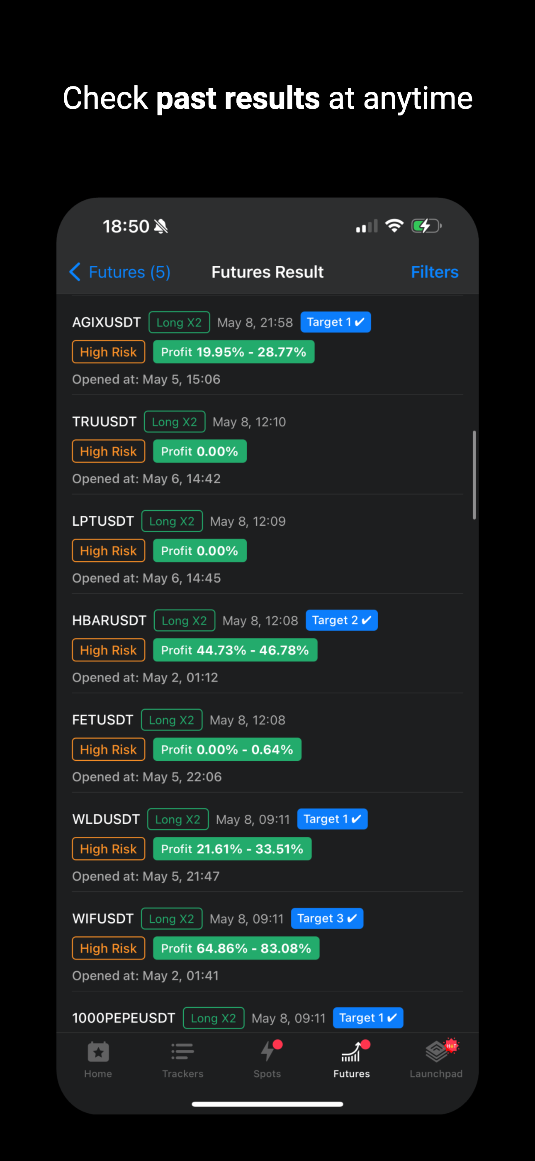Open the Home tab star icon
Screen dimensions: 535x1161
98,1052
